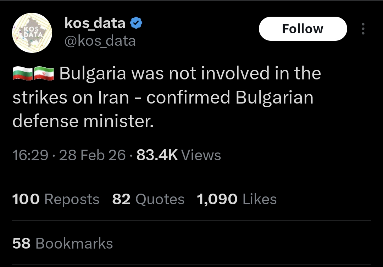Open the three-dot more options menu

pos(363,29)
